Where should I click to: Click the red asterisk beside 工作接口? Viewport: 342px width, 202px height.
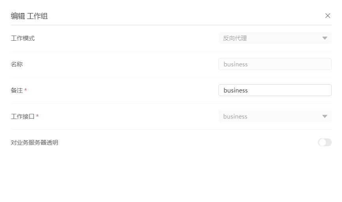click(x=38, y=117)
